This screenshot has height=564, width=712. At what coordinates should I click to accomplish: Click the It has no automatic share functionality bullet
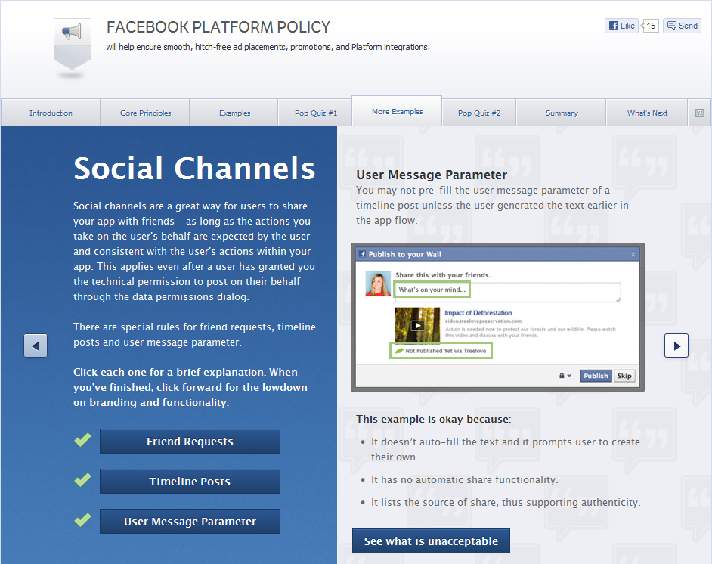tap(465, 479)
